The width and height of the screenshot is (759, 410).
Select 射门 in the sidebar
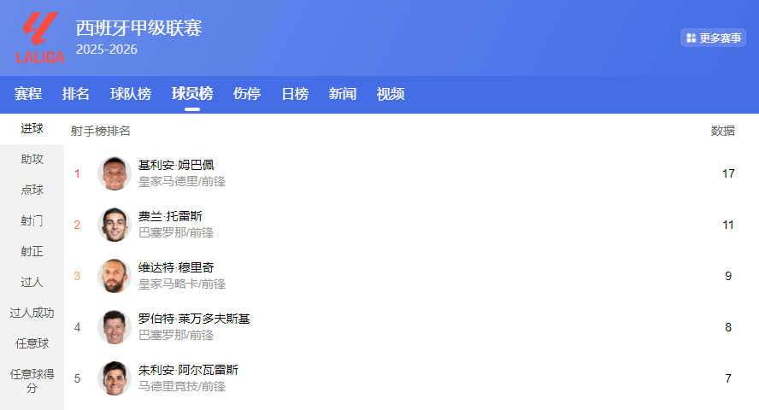[x=32, y=221]
